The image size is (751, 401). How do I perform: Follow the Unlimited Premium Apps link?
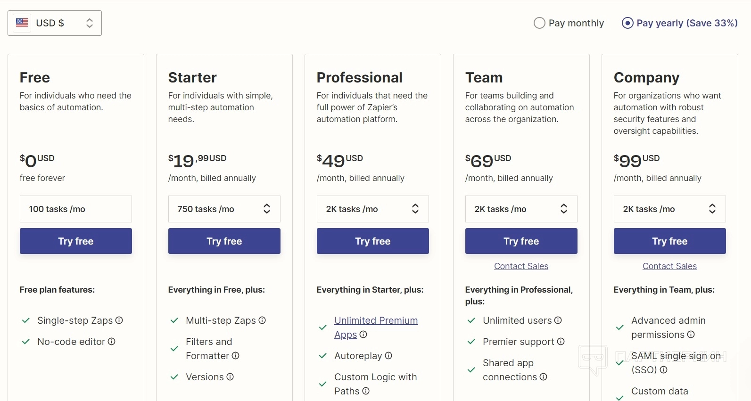(376, 321)
